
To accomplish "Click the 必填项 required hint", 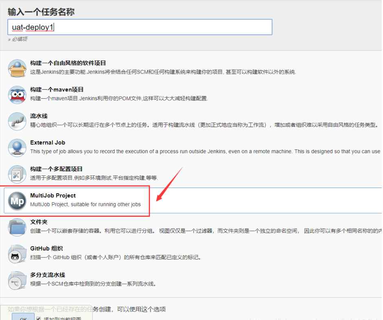I will [x=18, y=39].
